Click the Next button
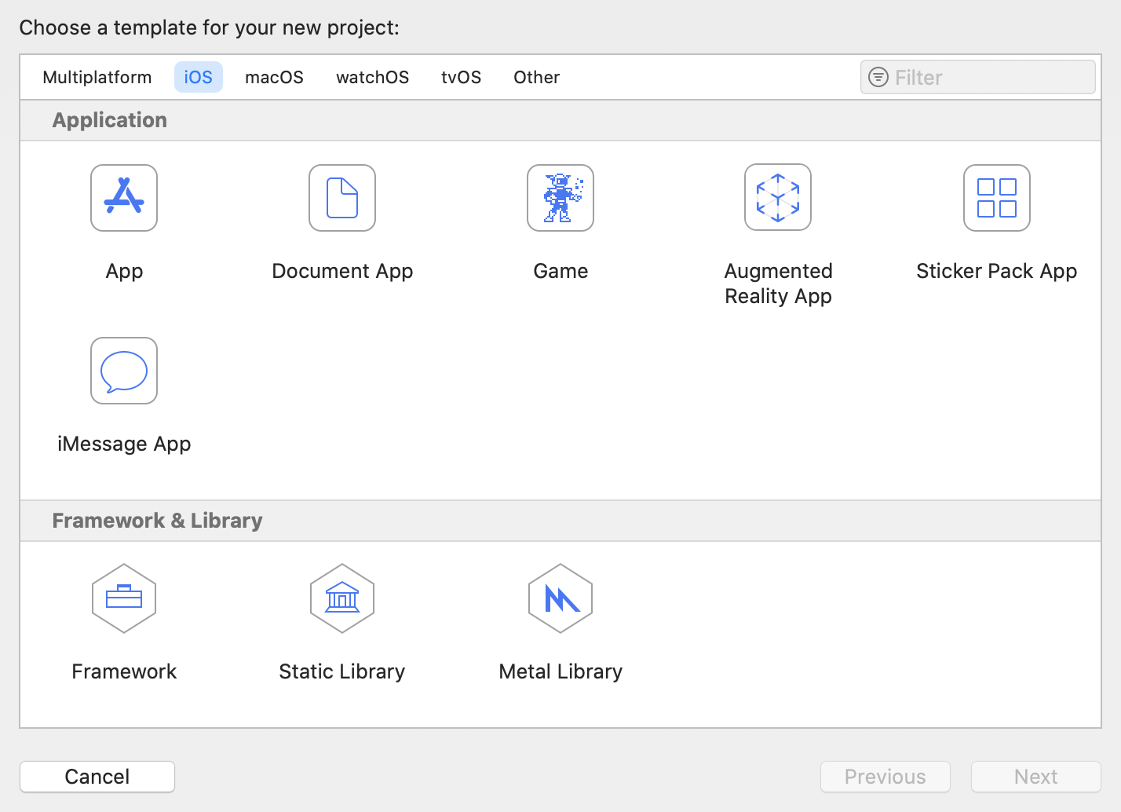The height and width of the screenshot is (812, 1121). pyautogui.click(x=1036, y=777)
